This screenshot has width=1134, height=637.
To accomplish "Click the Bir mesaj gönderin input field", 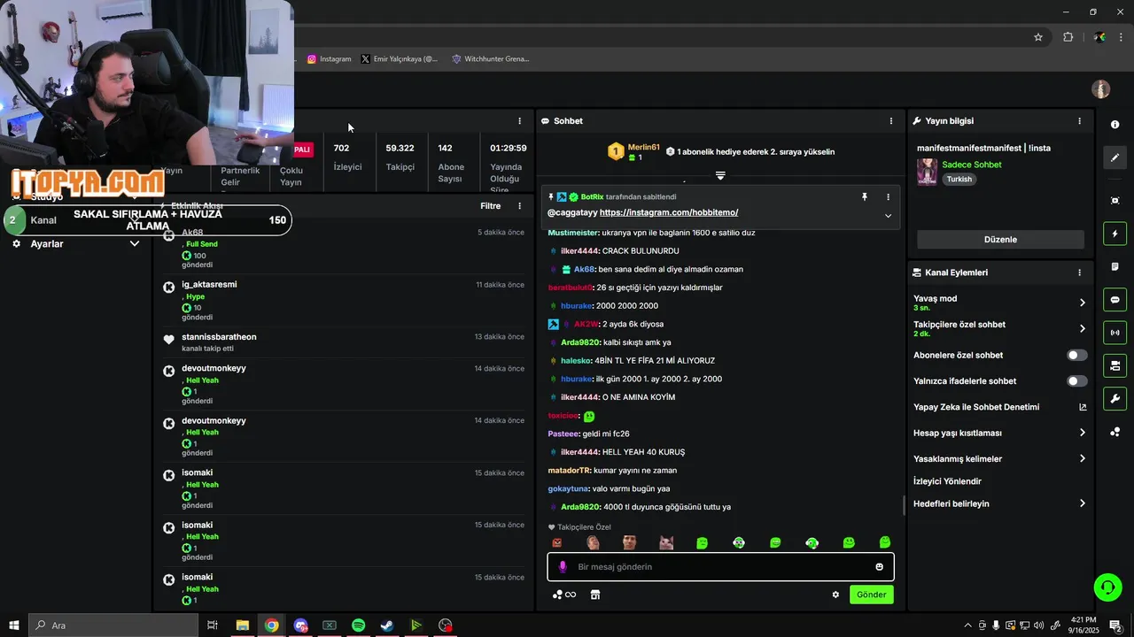I will click(721, 567).
